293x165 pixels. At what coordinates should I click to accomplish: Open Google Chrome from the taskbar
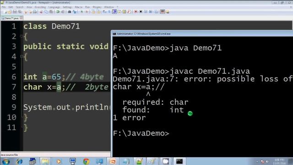click(86, 161)
